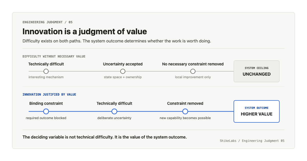Screen dimensions: 307x161
Task: Click the 'Engineering Judgment / 05' header label
Action: click(48, 22)
